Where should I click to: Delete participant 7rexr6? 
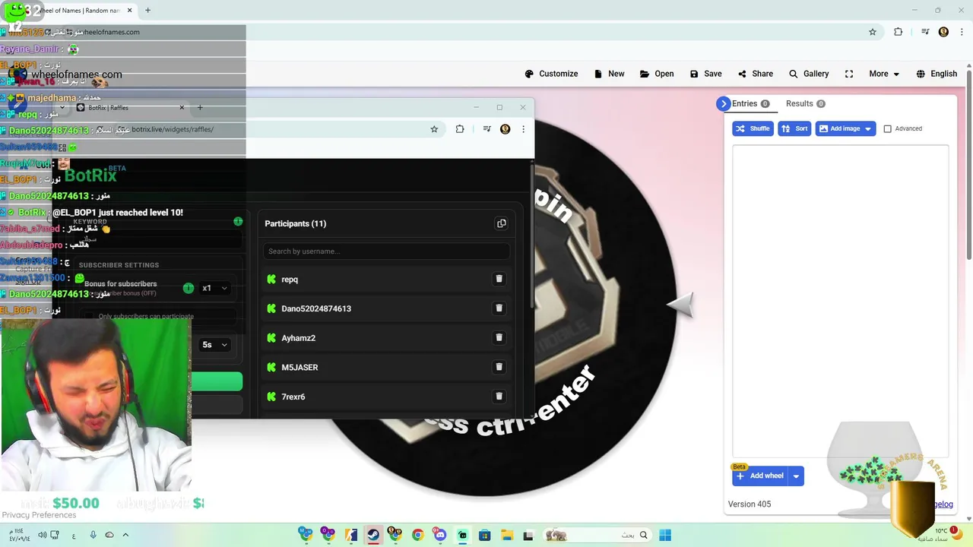[x=499, y=396]
